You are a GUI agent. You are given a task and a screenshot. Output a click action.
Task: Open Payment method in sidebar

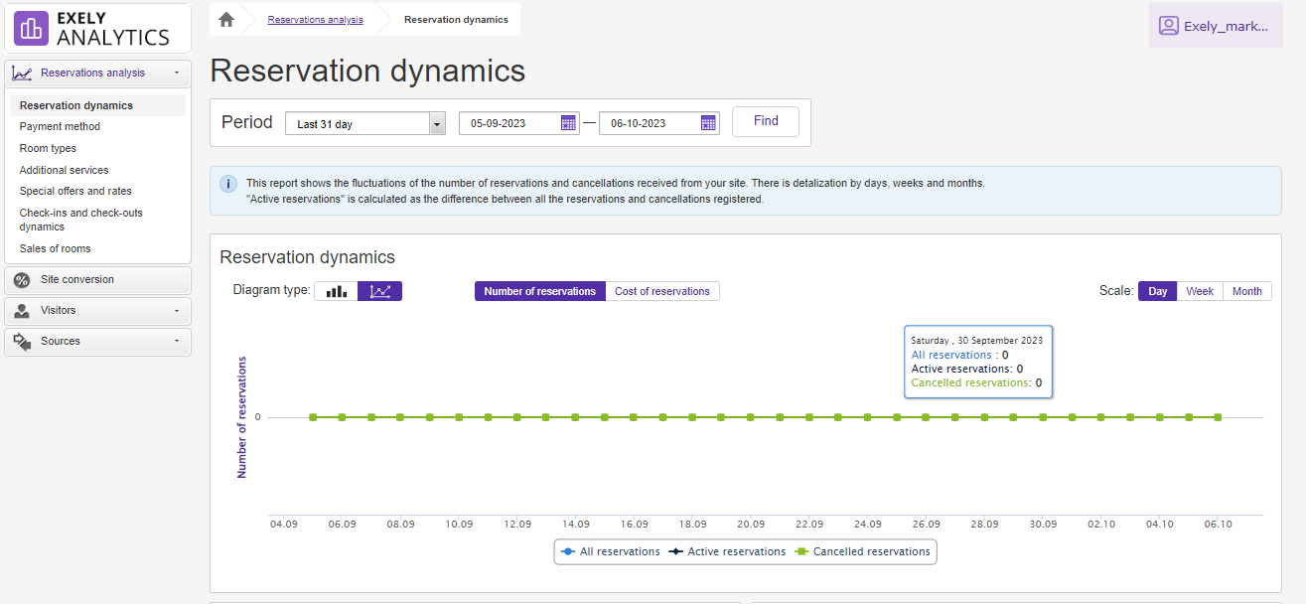click(x=60, y=126)
